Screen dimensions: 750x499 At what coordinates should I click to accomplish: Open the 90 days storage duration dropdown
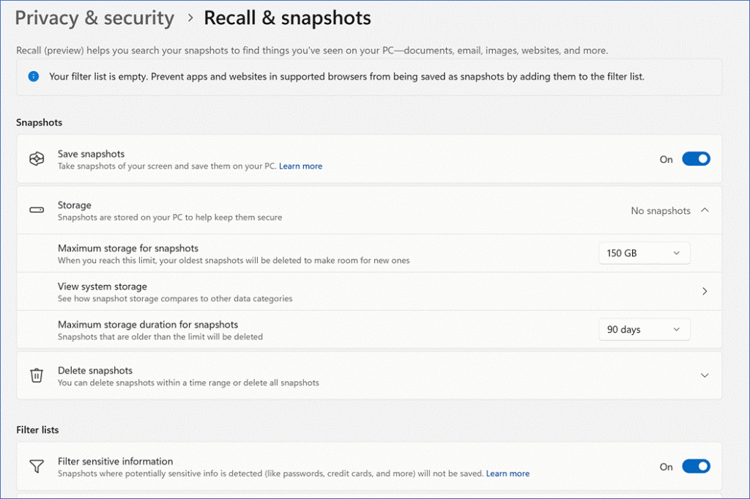click(645, 330)
